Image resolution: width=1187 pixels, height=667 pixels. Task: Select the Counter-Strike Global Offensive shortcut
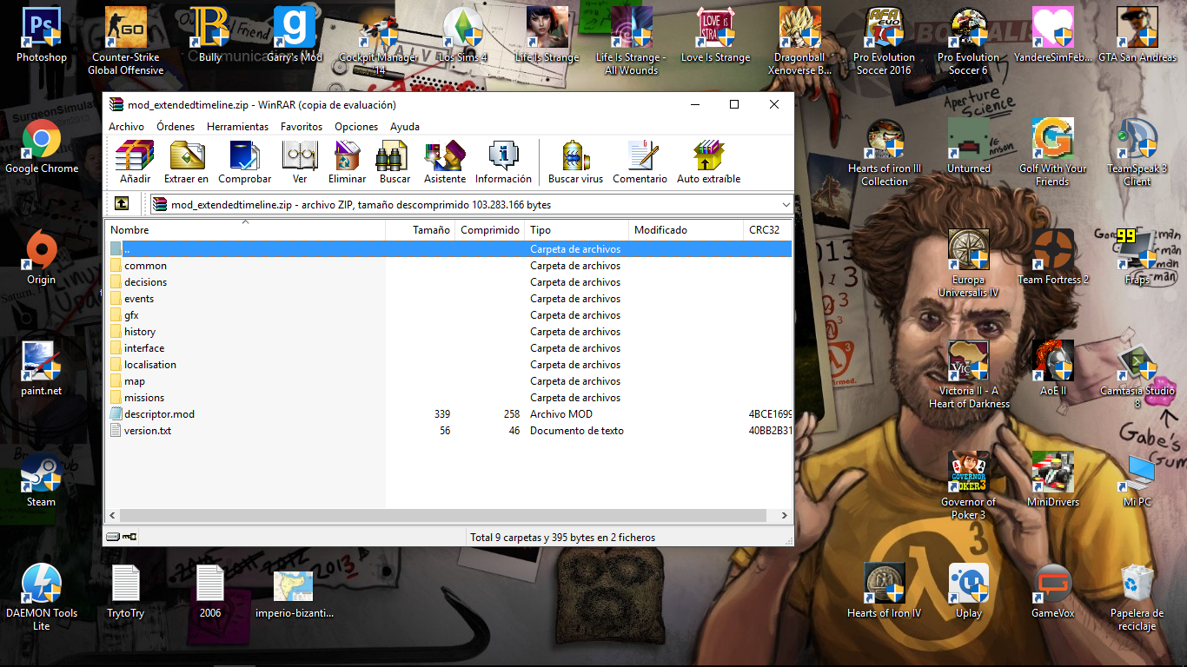point(126,41)
